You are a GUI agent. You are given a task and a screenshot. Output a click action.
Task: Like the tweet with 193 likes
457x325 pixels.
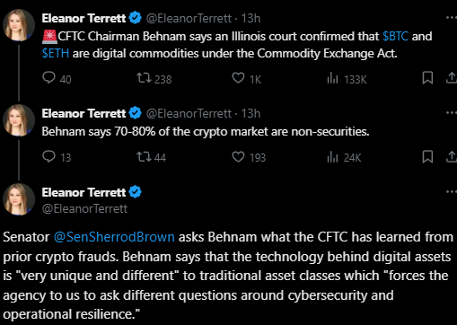point(238,157)
